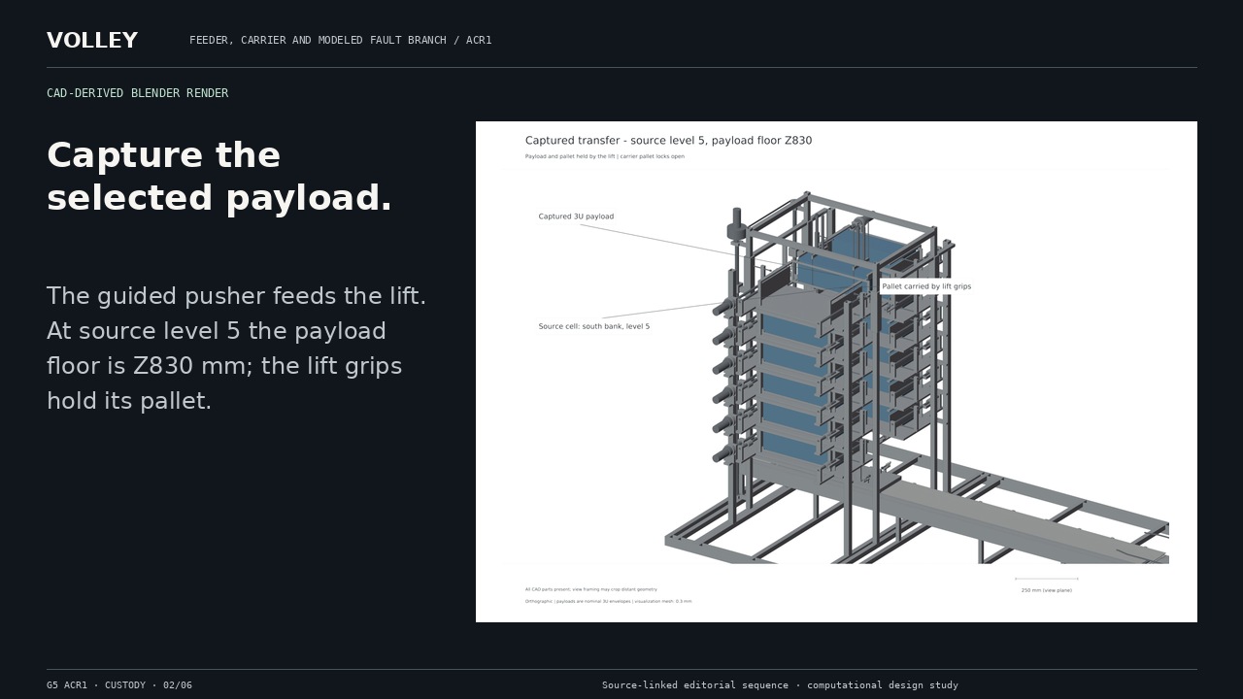
Task: Click the 'Orthographic | payloads are nominal' footnote
Action: 608,602
